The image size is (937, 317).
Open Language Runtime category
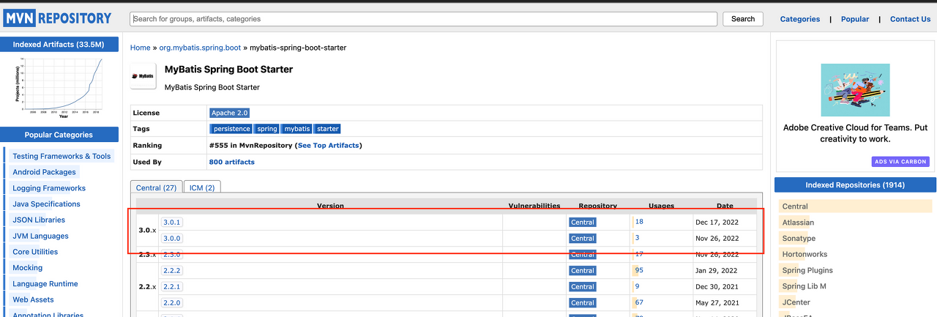45,283
